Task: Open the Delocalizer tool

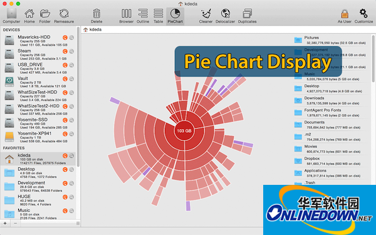Action: tap(225, 16)
